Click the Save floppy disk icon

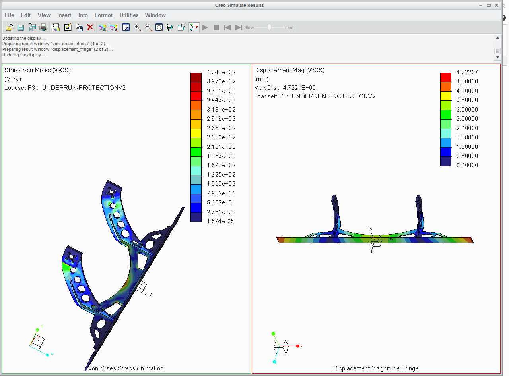[x=21, y=27]
